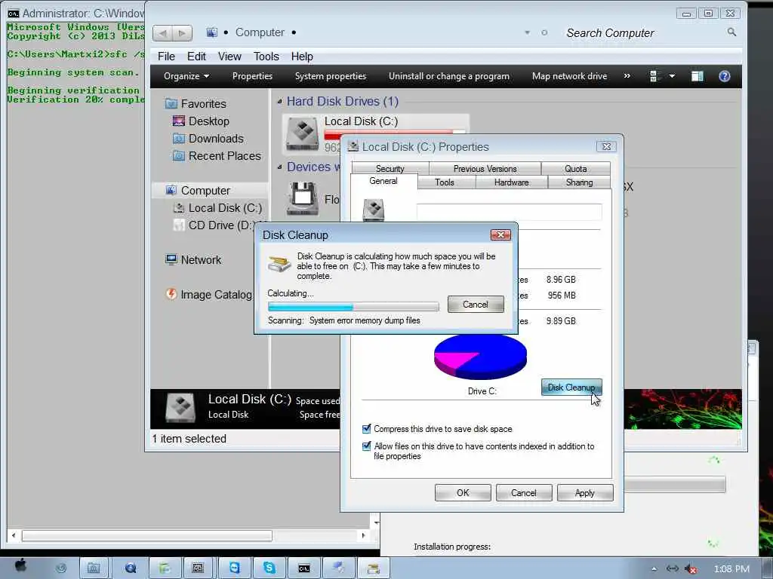Click the muted volume icon in system tray
Viewport: 773px width, 579px height.
coord(691,568)
